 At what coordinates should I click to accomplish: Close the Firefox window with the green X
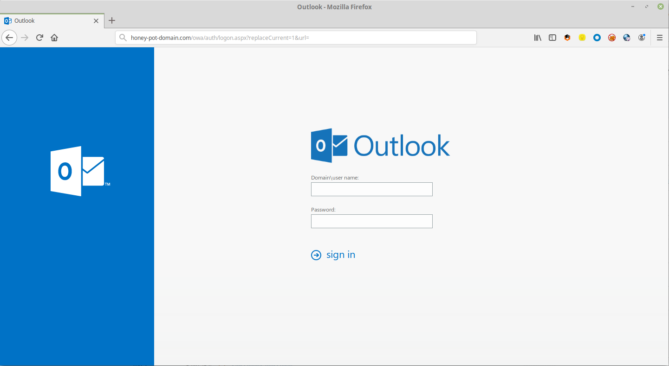pyautogui.click(x=660, y=6)
